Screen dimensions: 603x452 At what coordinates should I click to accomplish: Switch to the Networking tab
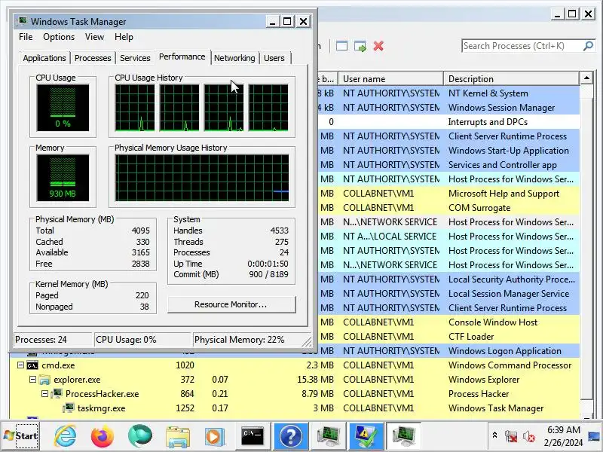click(x=234, y=58)
